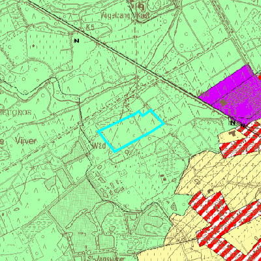Click the triangle symbol near yellow zone edge
Viewport: 261px width, 261px height.
pyautogui.click(x=174, y=206)
